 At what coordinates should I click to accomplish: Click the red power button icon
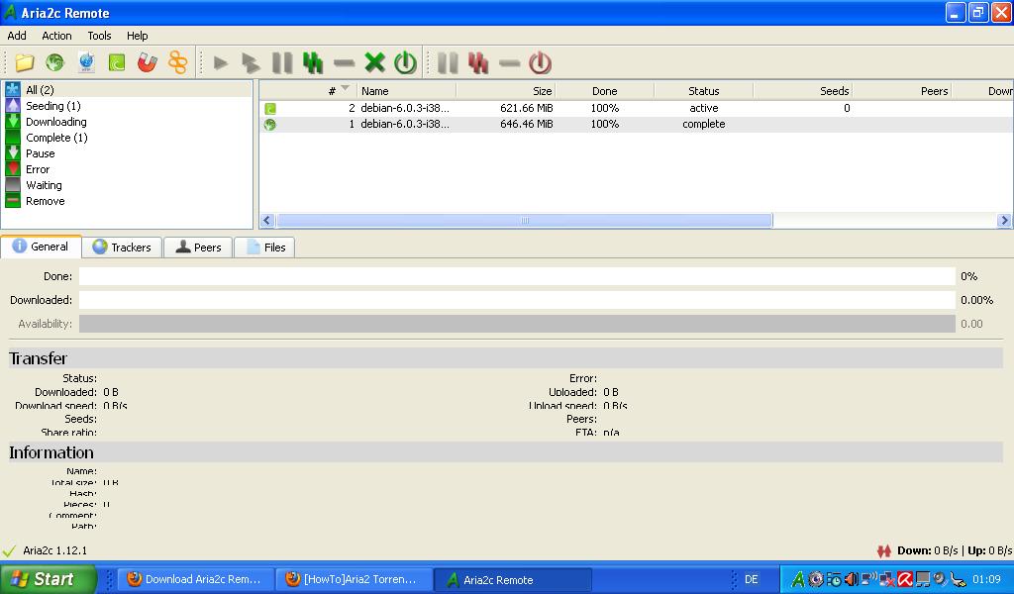pos(540,63)
